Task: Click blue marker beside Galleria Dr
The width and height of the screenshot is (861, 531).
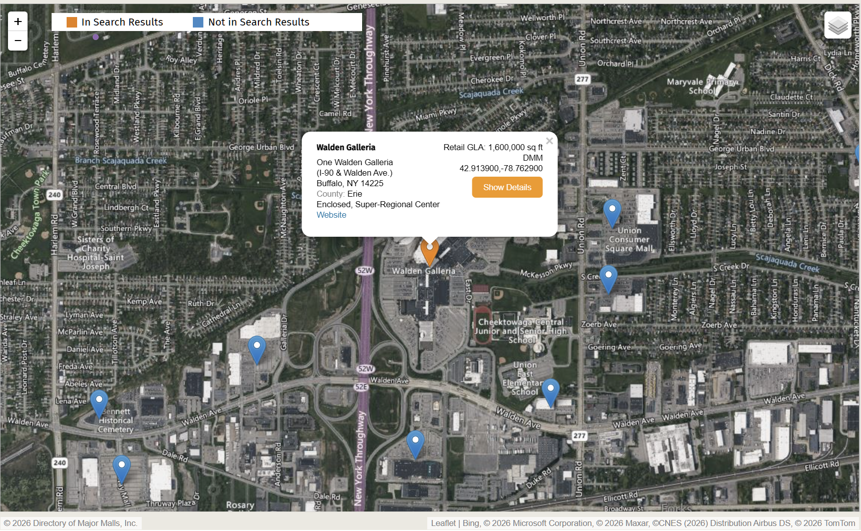Action: click(x=257, y=349)
